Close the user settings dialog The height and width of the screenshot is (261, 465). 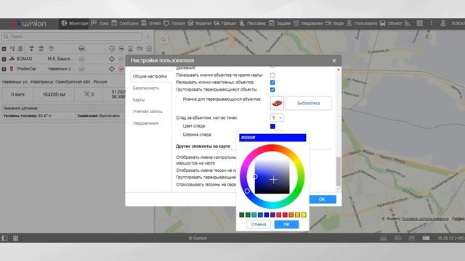coord(334,61)
